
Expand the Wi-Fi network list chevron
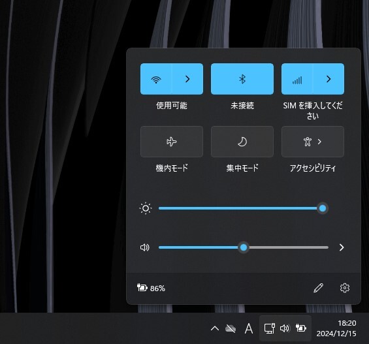coord(187,79)
